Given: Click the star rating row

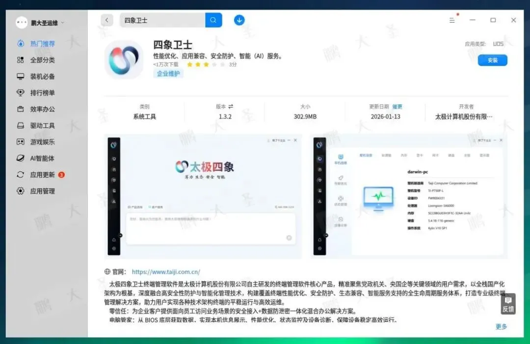Looking at the screenshot, I should (x=206, y=65).
